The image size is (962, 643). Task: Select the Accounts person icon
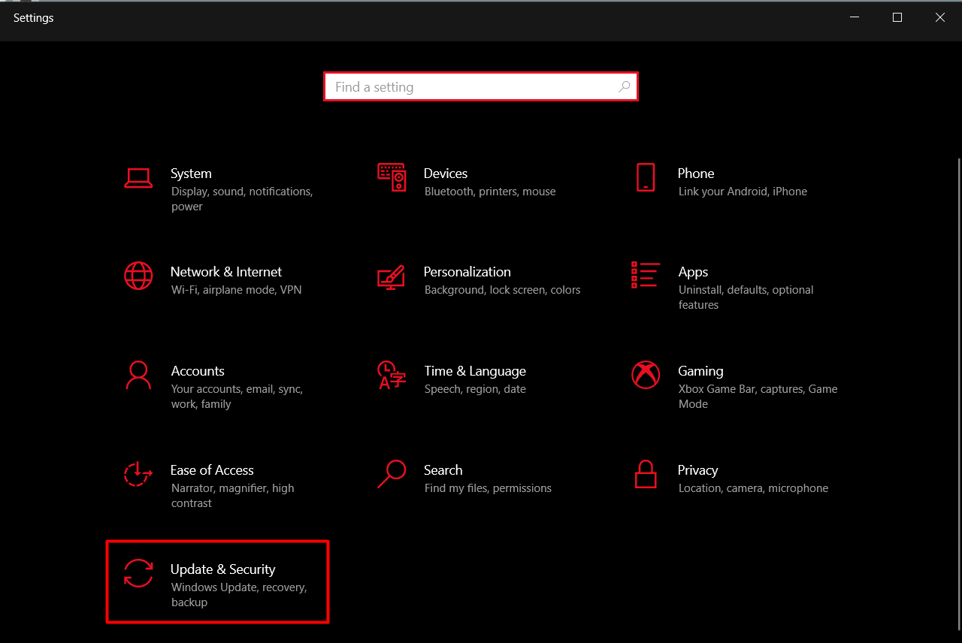point(138,375)
